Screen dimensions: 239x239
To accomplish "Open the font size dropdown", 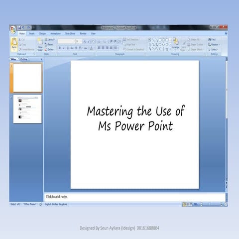I will pos(79,41).
